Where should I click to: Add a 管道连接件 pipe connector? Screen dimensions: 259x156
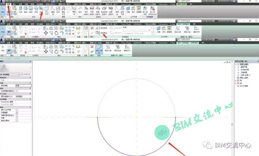pos(98,11)
